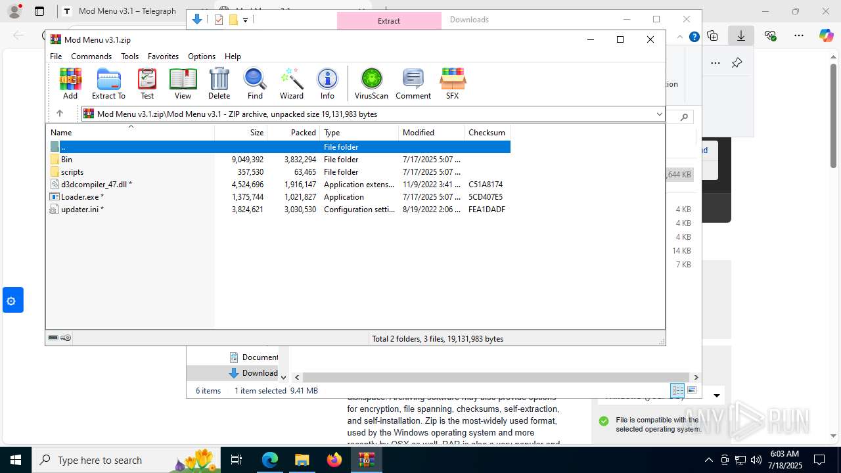Open Windows Start menu
841x473 pixels.
16,460
